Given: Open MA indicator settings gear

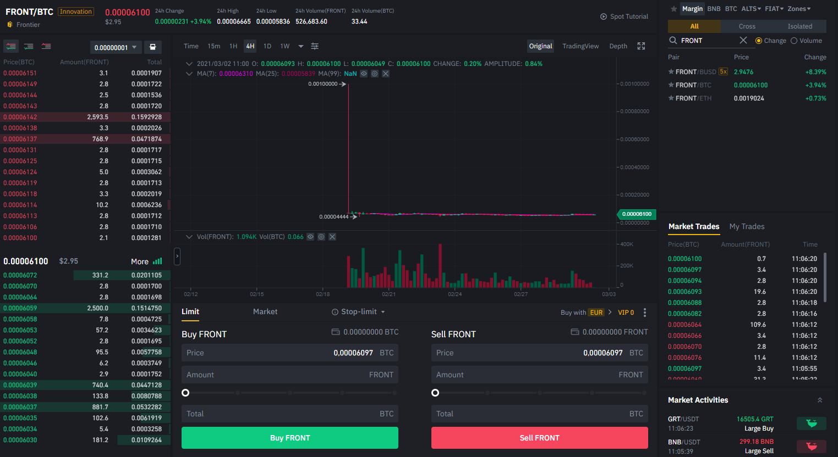Looking at the screenshot, I should point(375,74).
